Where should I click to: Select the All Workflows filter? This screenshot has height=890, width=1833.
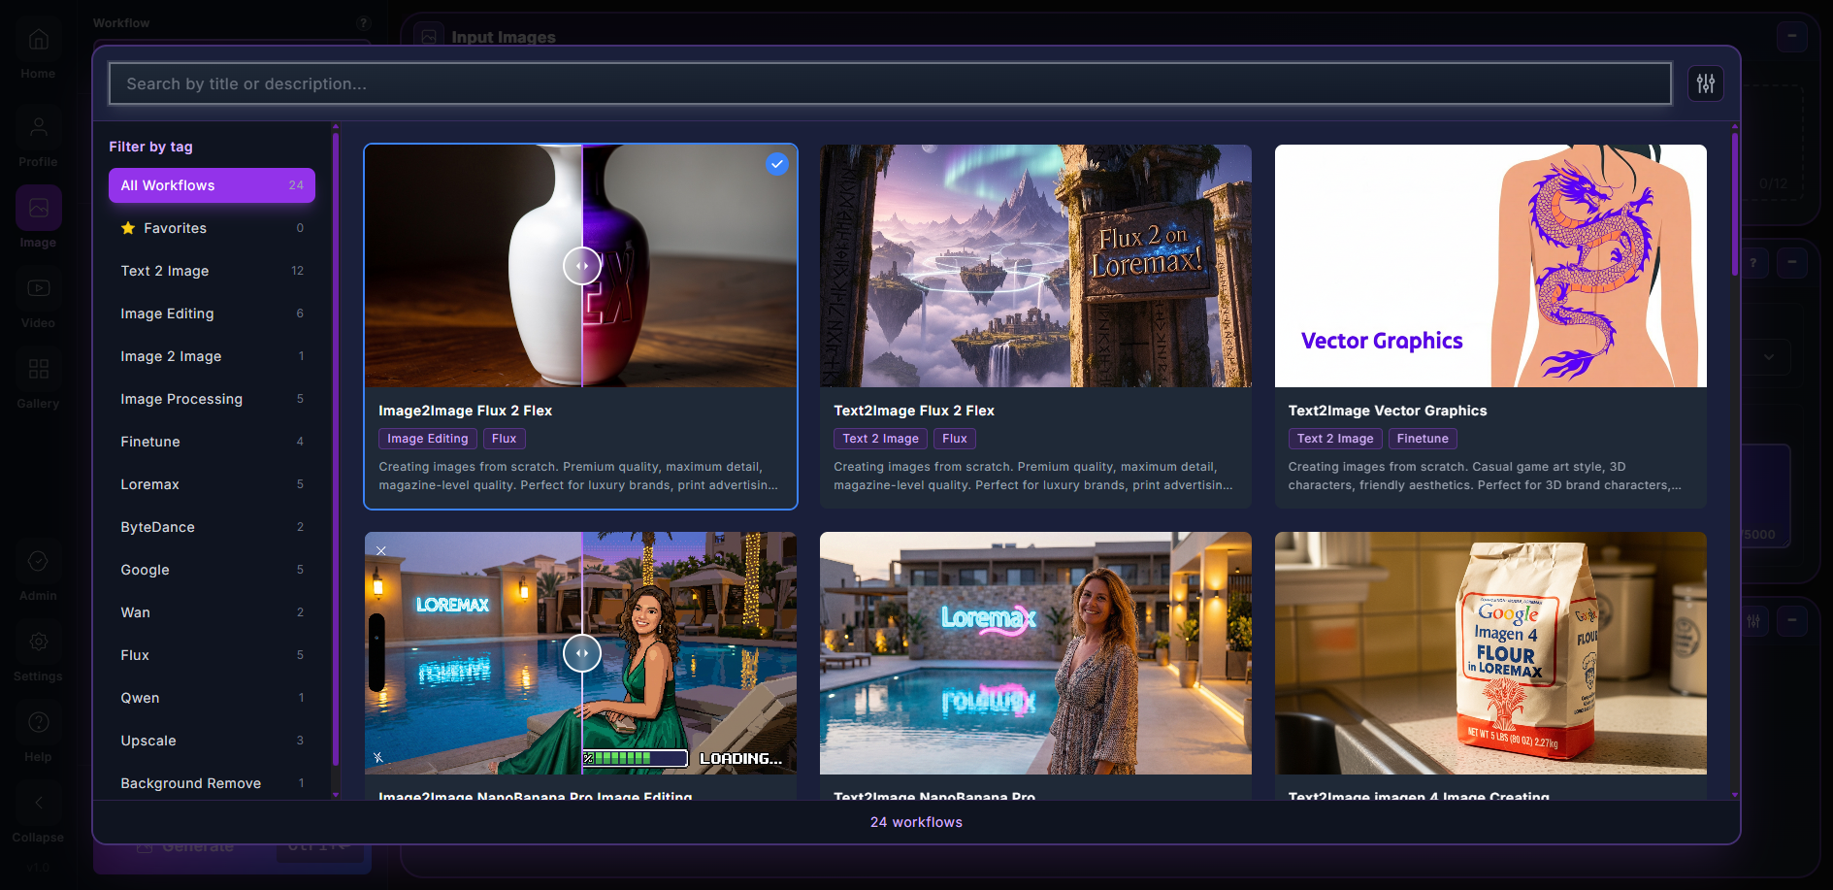(x=212, y=185)
